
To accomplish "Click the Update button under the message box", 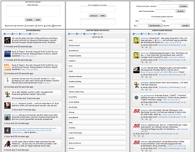I will (29, 20).
